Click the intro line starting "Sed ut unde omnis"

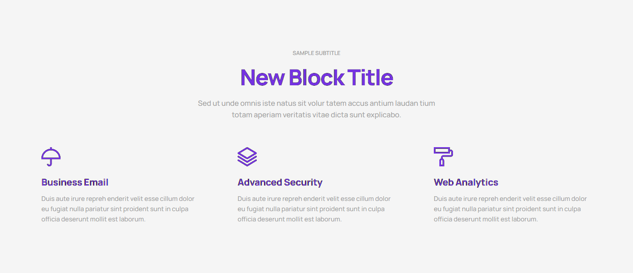tap(316, 103)
